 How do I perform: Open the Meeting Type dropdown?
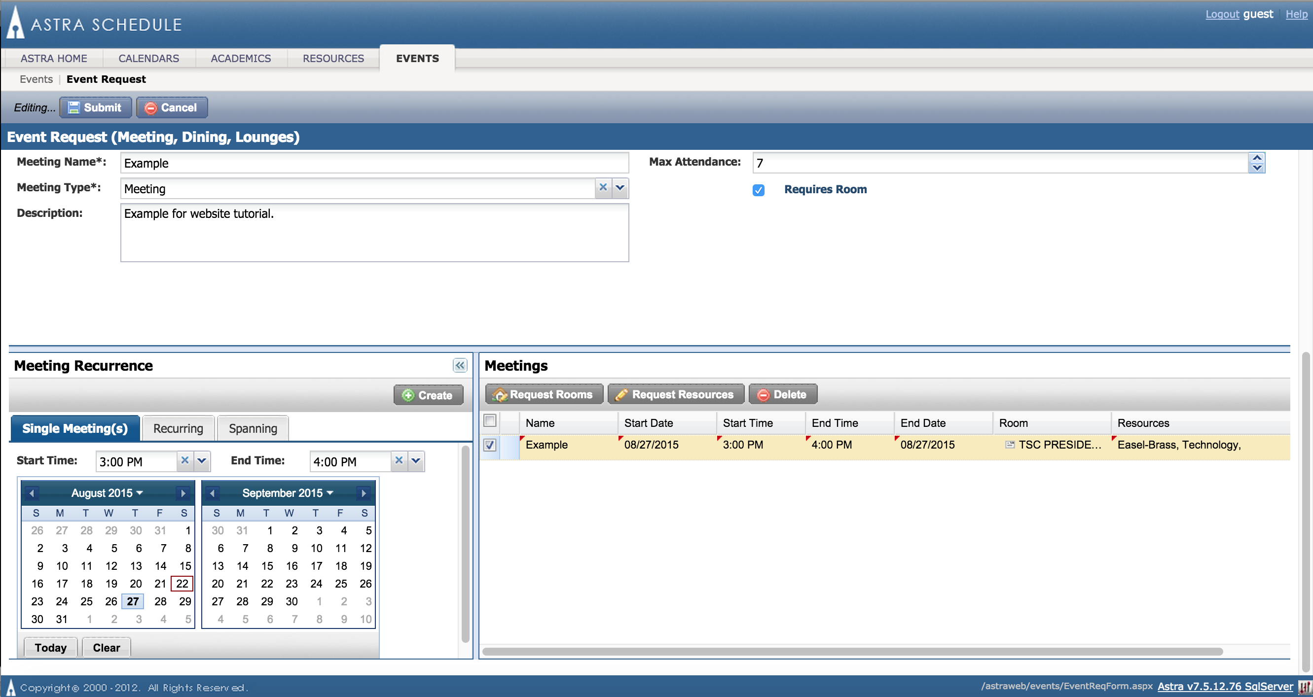click(x=620, y=187)
